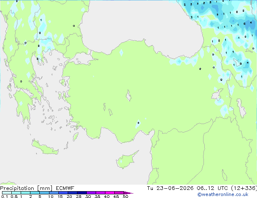
Task: Choose the 25–30 mm dark blue legend box
Action: 82,193
